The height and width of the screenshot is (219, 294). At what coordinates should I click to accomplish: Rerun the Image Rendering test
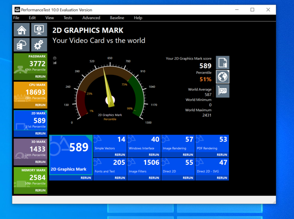(x=188, y=155)
